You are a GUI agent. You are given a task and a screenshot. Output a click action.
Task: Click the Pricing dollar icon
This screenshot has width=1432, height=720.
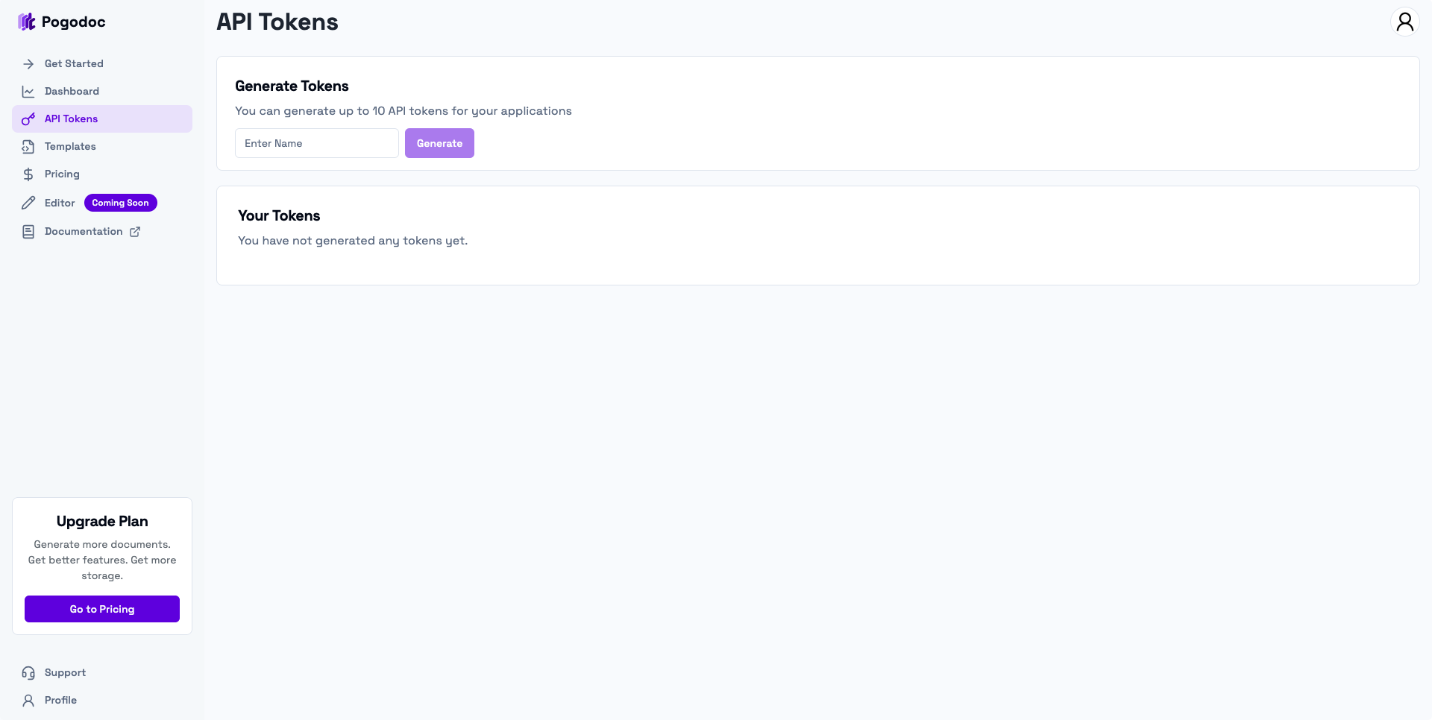click(28, 174)
